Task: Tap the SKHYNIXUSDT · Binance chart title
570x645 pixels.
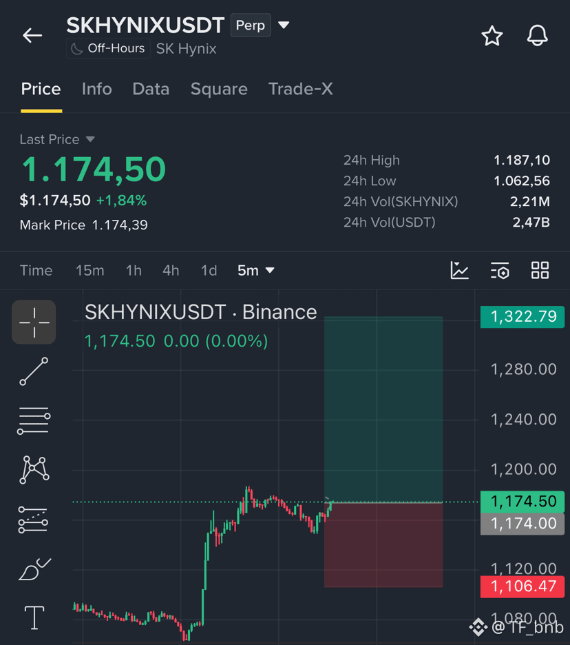Action: tap(200, 312)
